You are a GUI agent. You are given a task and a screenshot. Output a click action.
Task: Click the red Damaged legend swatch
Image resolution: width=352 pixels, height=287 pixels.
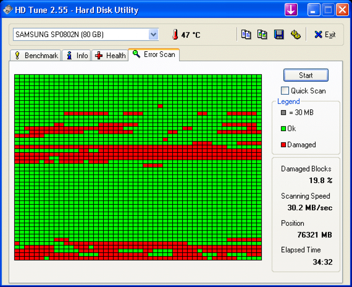click(283, 145)
